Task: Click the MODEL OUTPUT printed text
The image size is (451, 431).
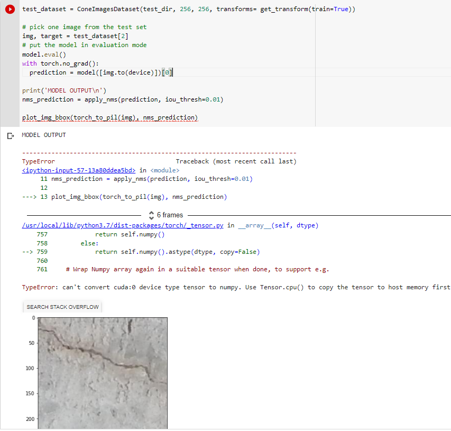Action: tap(44, 135)
